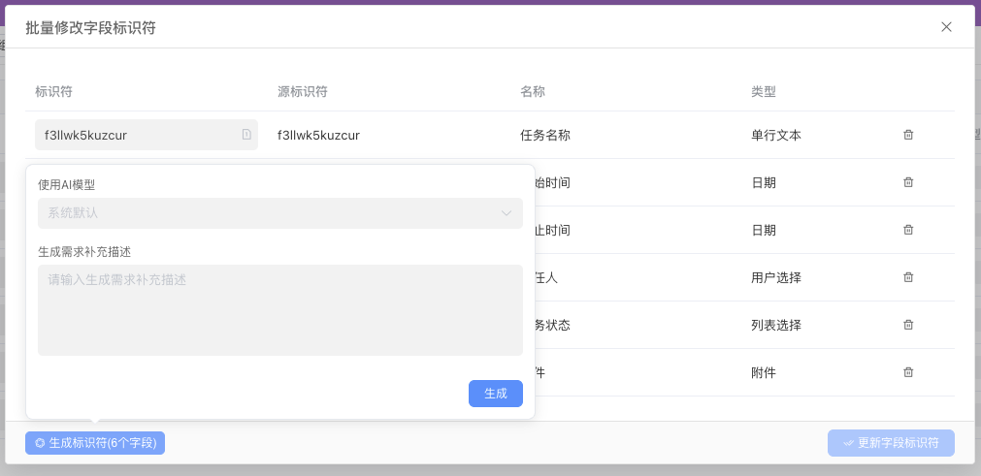Delete the 任务名称 field row
Viewport: 981px width, 476px height.
[908, 135]
